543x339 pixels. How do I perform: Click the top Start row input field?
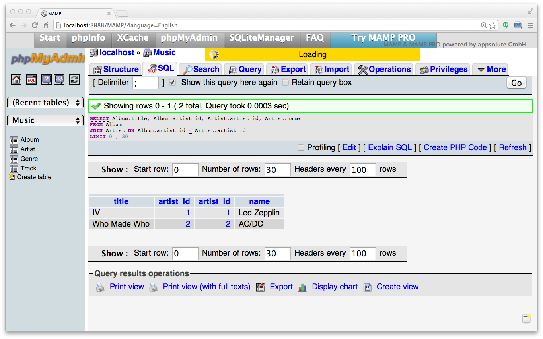click(185, 170)
